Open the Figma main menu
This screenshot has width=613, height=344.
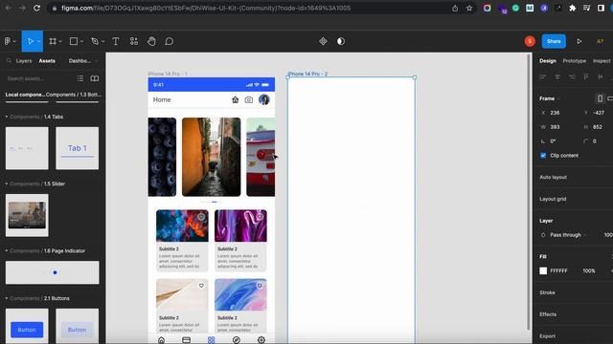click(8, 41)
